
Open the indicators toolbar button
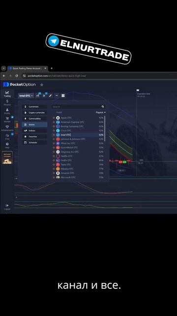click(44, 95)
